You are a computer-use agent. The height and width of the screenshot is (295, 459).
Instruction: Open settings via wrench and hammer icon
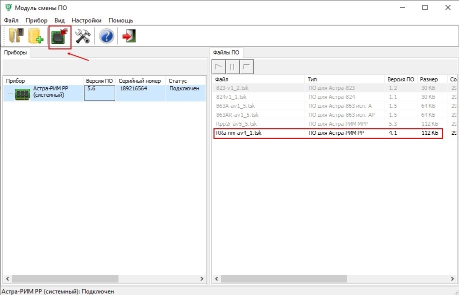pyautogui.click(x=82, y=36)
